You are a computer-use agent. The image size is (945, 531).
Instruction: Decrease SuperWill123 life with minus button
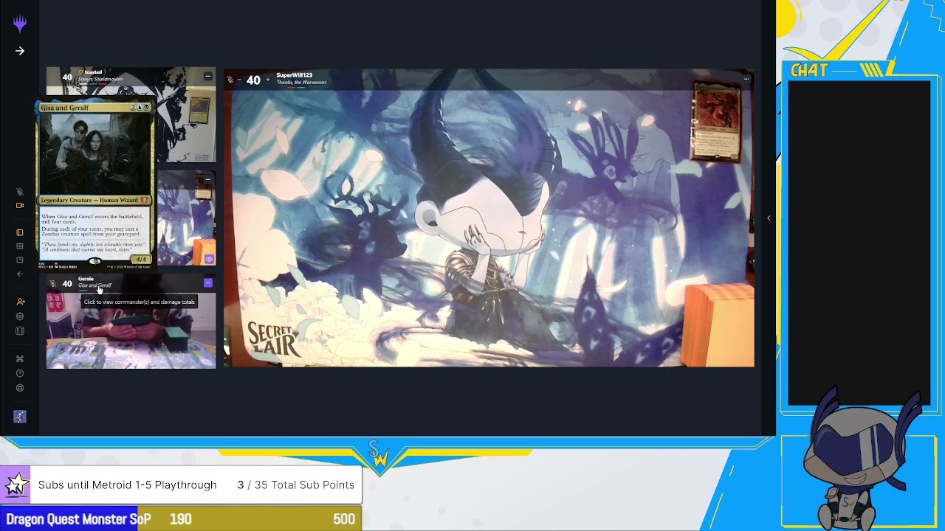click(x=239, y=80)
